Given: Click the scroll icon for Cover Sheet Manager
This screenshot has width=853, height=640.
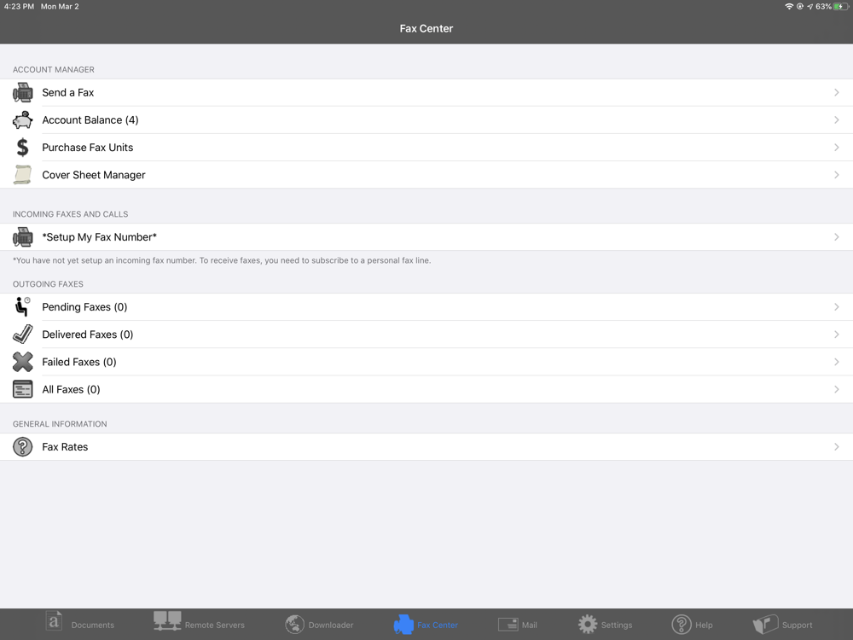Looking at the screenshot, I should click(22, 175).
